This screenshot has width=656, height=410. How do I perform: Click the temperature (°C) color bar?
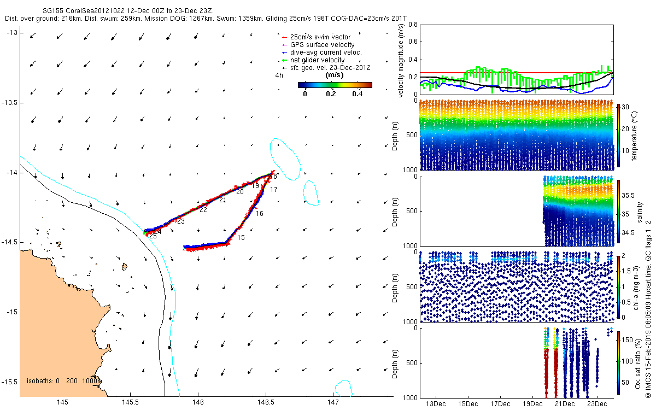click(619, 134)
